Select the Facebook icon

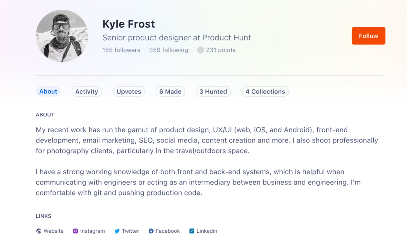[151, 231]
